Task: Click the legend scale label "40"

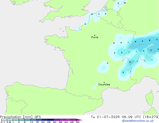Action: [x=66, y=122]
